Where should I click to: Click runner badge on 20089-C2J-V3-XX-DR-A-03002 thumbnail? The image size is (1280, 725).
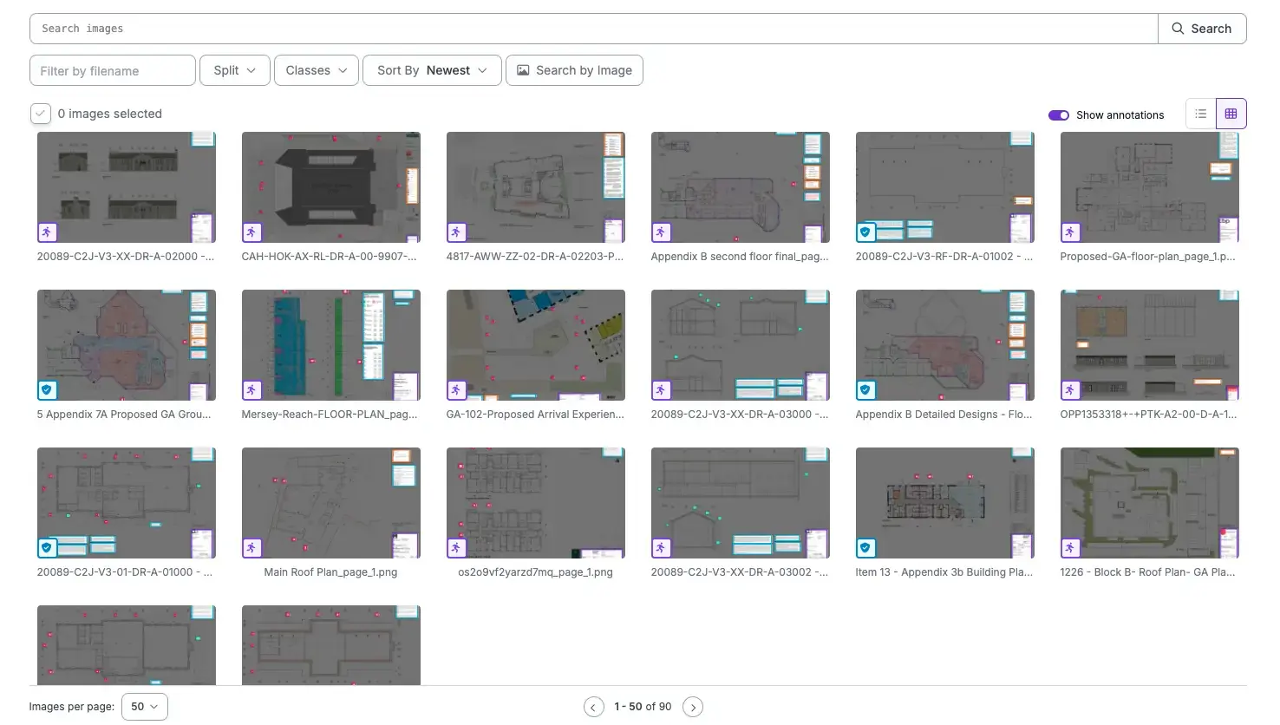pos(662,548)
